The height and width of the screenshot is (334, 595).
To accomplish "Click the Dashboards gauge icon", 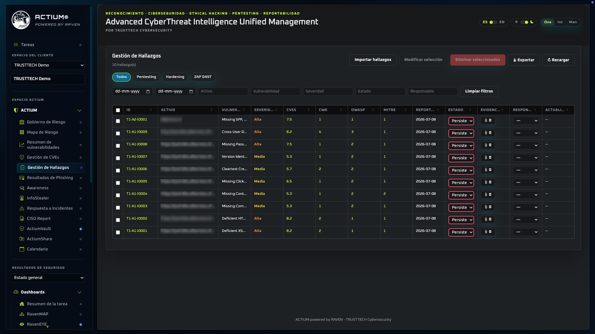I will 16,292.
